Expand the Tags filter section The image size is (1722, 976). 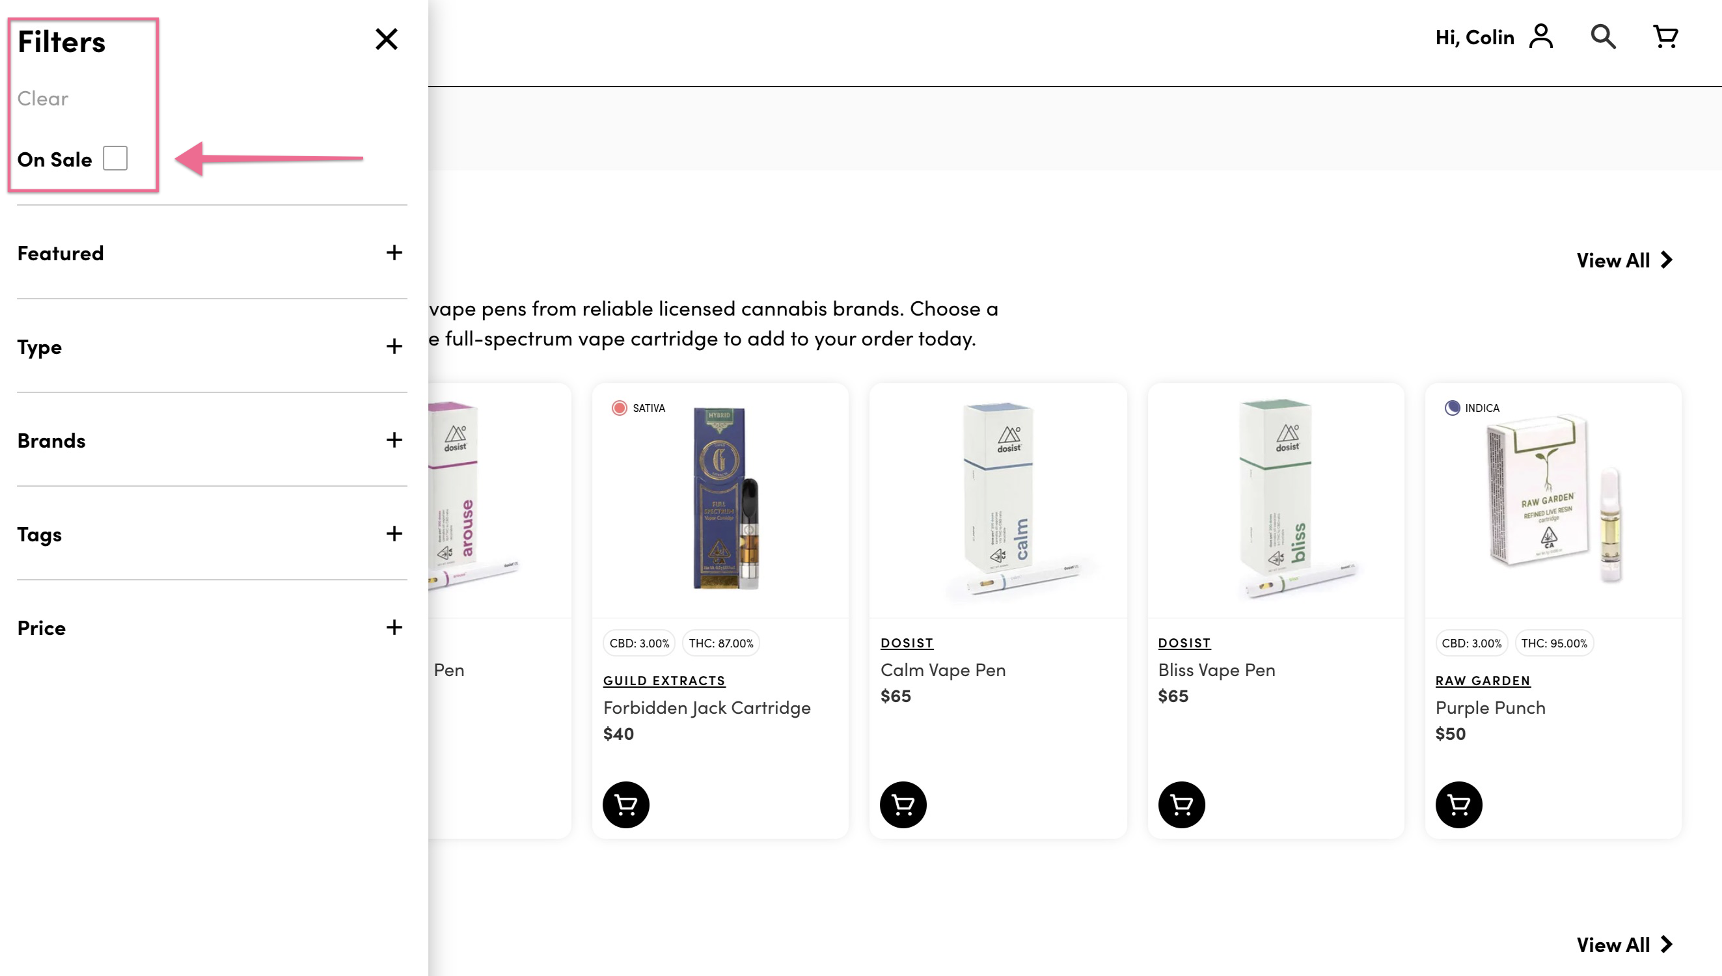[x=394, y=534]
